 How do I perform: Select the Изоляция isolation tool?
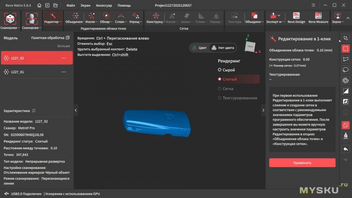point(92,18)
